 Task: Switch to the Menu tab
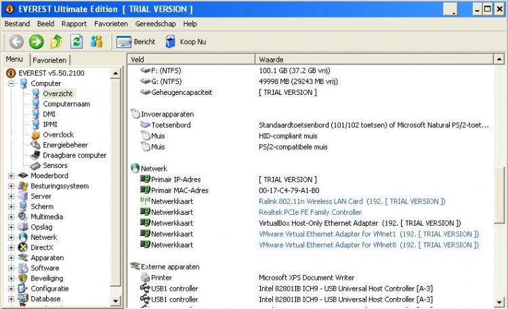14,60
